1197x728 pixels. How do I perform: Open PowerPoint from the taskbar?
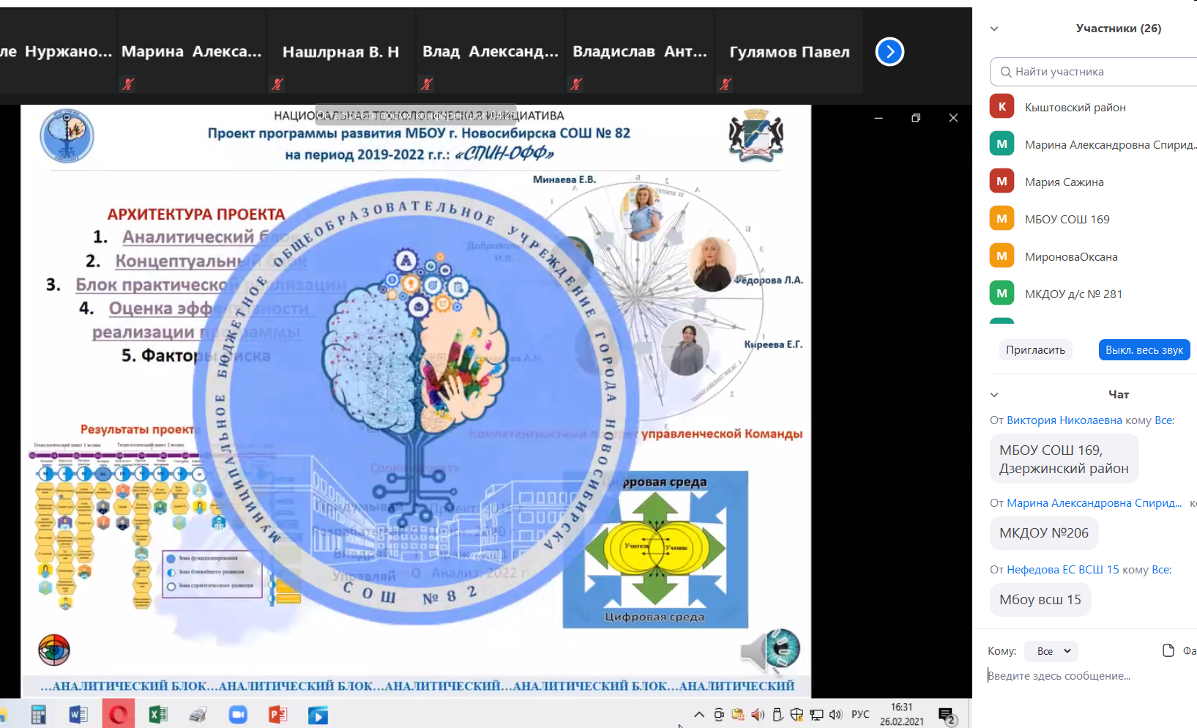(277, 715)
